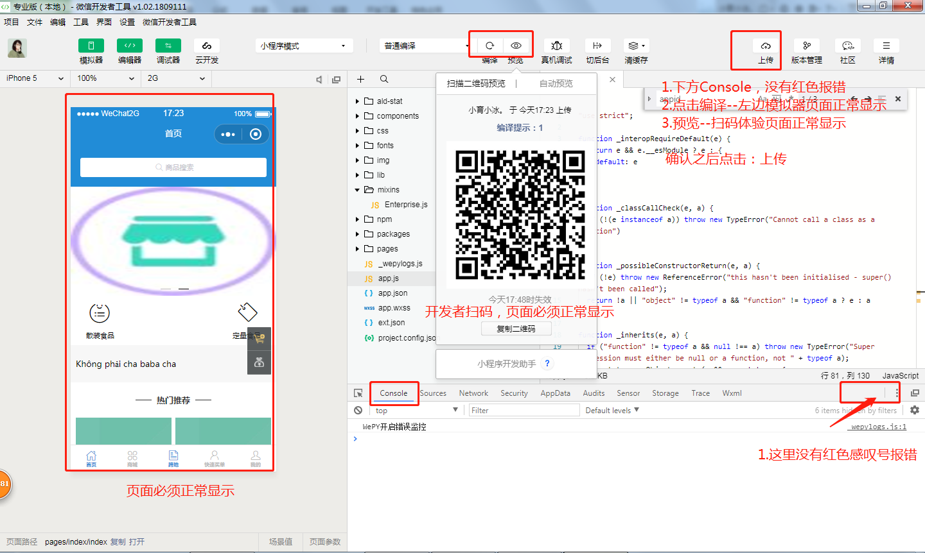Click the page parameters button 页面参数
The image size is (925, 553).
pyautogui.click(x=325, y=542)
